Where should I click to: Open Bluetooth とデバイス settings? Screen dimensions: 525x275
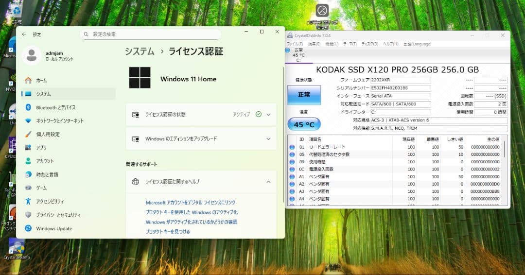pos(69,107)
